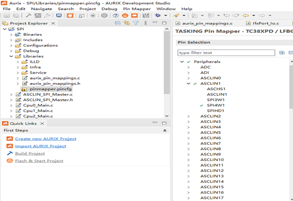The height and width of the screenshot is (201, 293).
Task: Expand the ADC peripheral node
Action: [x=188, y=67]
